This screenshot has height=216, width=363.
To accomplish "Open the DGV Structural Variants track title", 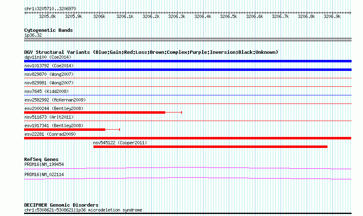I will tap(151, 52).
